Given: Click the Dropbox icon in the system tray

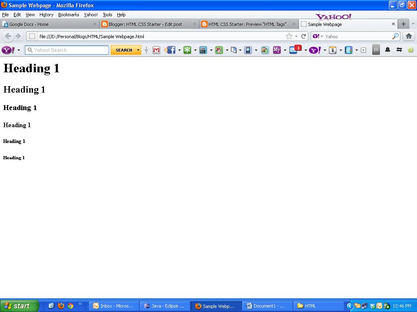Looking at the screenshot, I should (x=372, y=305).
